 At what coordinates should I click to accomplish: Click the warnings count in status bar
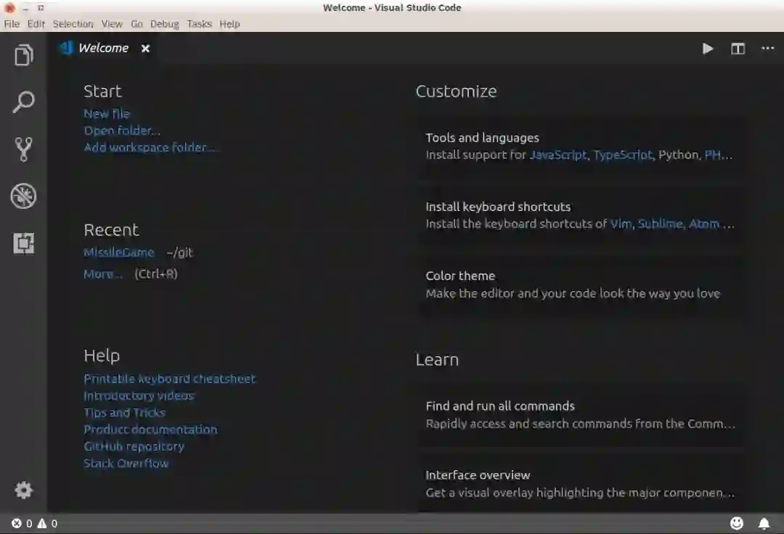click(47, 523)
